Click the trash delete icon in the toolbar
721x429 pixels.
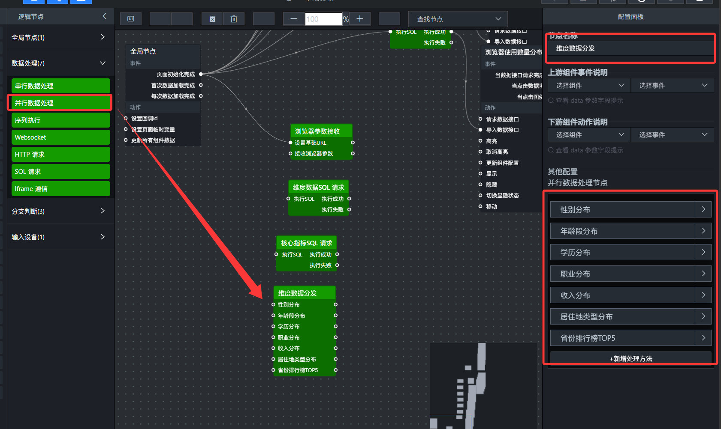click(x=234, y=19)
